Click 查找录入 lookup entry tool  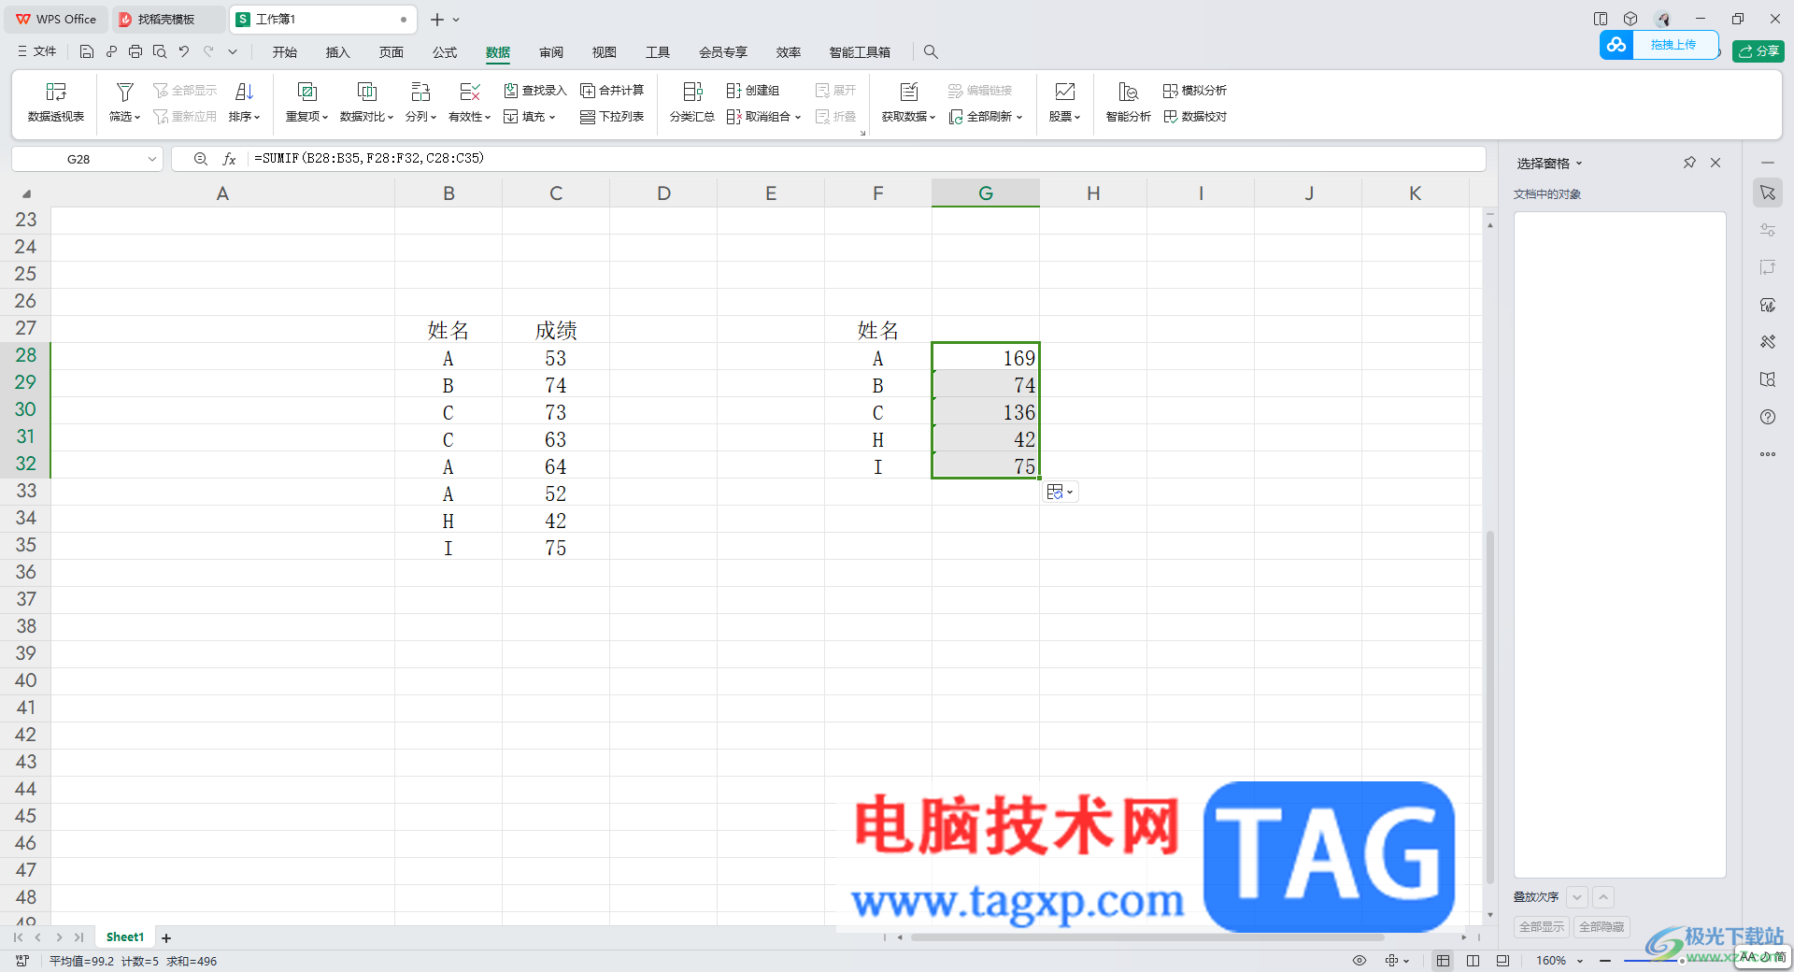point(535,91)
